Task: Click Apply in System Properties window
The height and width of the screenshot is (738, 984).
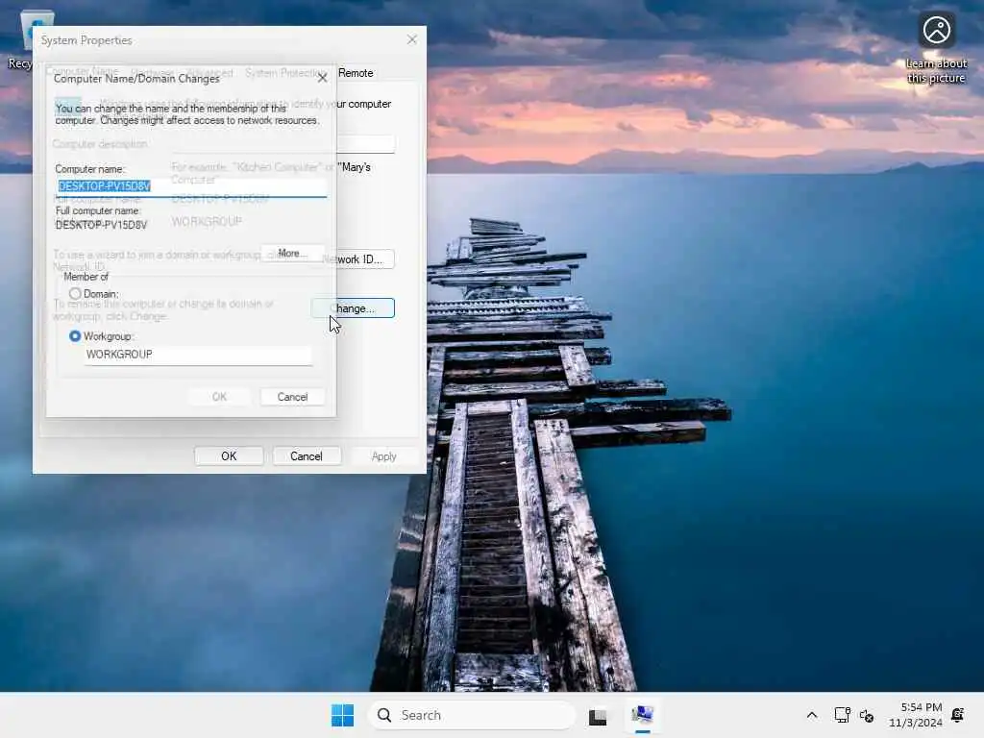Action: [384, 456]
